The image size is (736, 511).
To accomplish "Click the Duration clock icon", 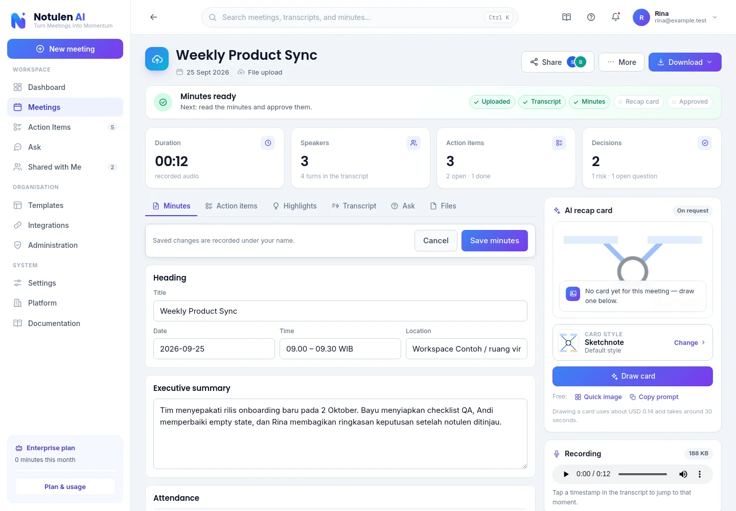I will [268, 143].
